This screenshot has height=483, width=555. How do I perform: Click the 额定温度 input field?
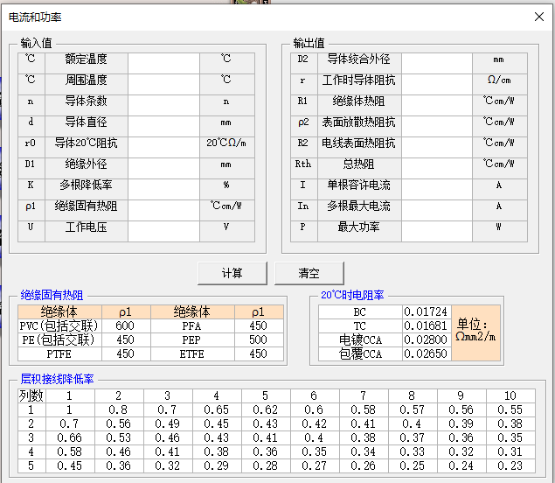click(x=163, y=60)
